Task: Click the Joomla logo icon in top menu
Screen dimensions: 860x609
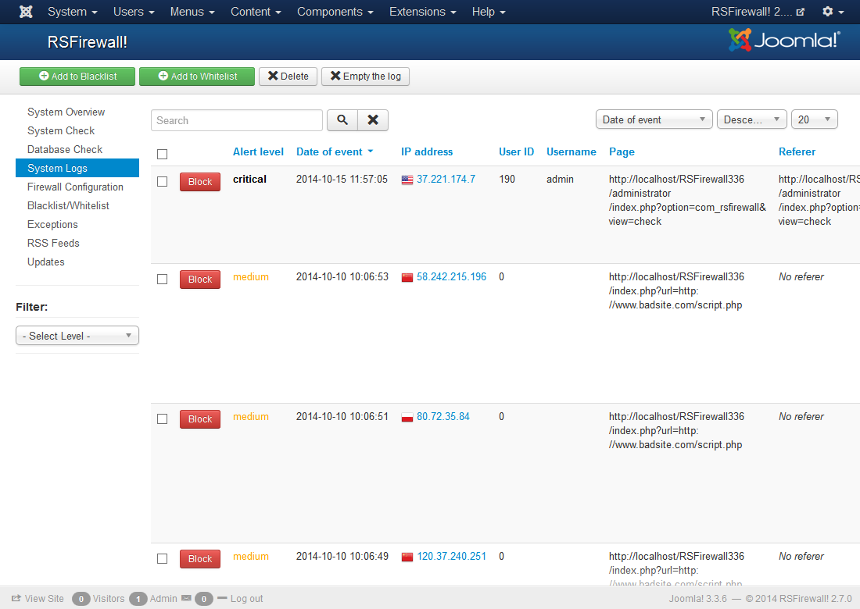Action: (x=26, y=12)
